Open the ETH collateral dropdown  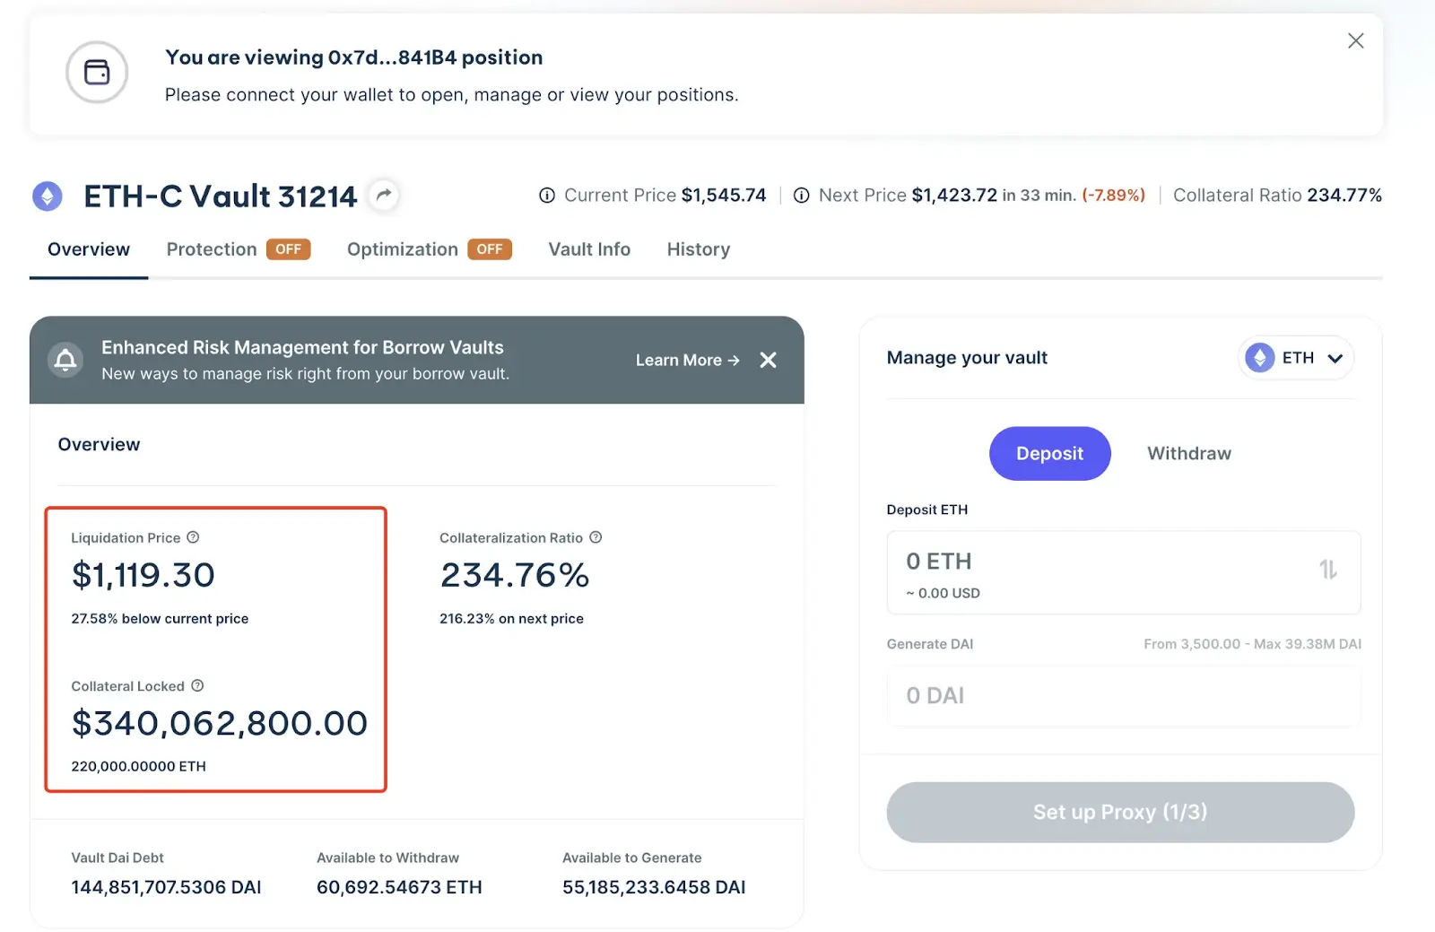tap(1296, 358)
